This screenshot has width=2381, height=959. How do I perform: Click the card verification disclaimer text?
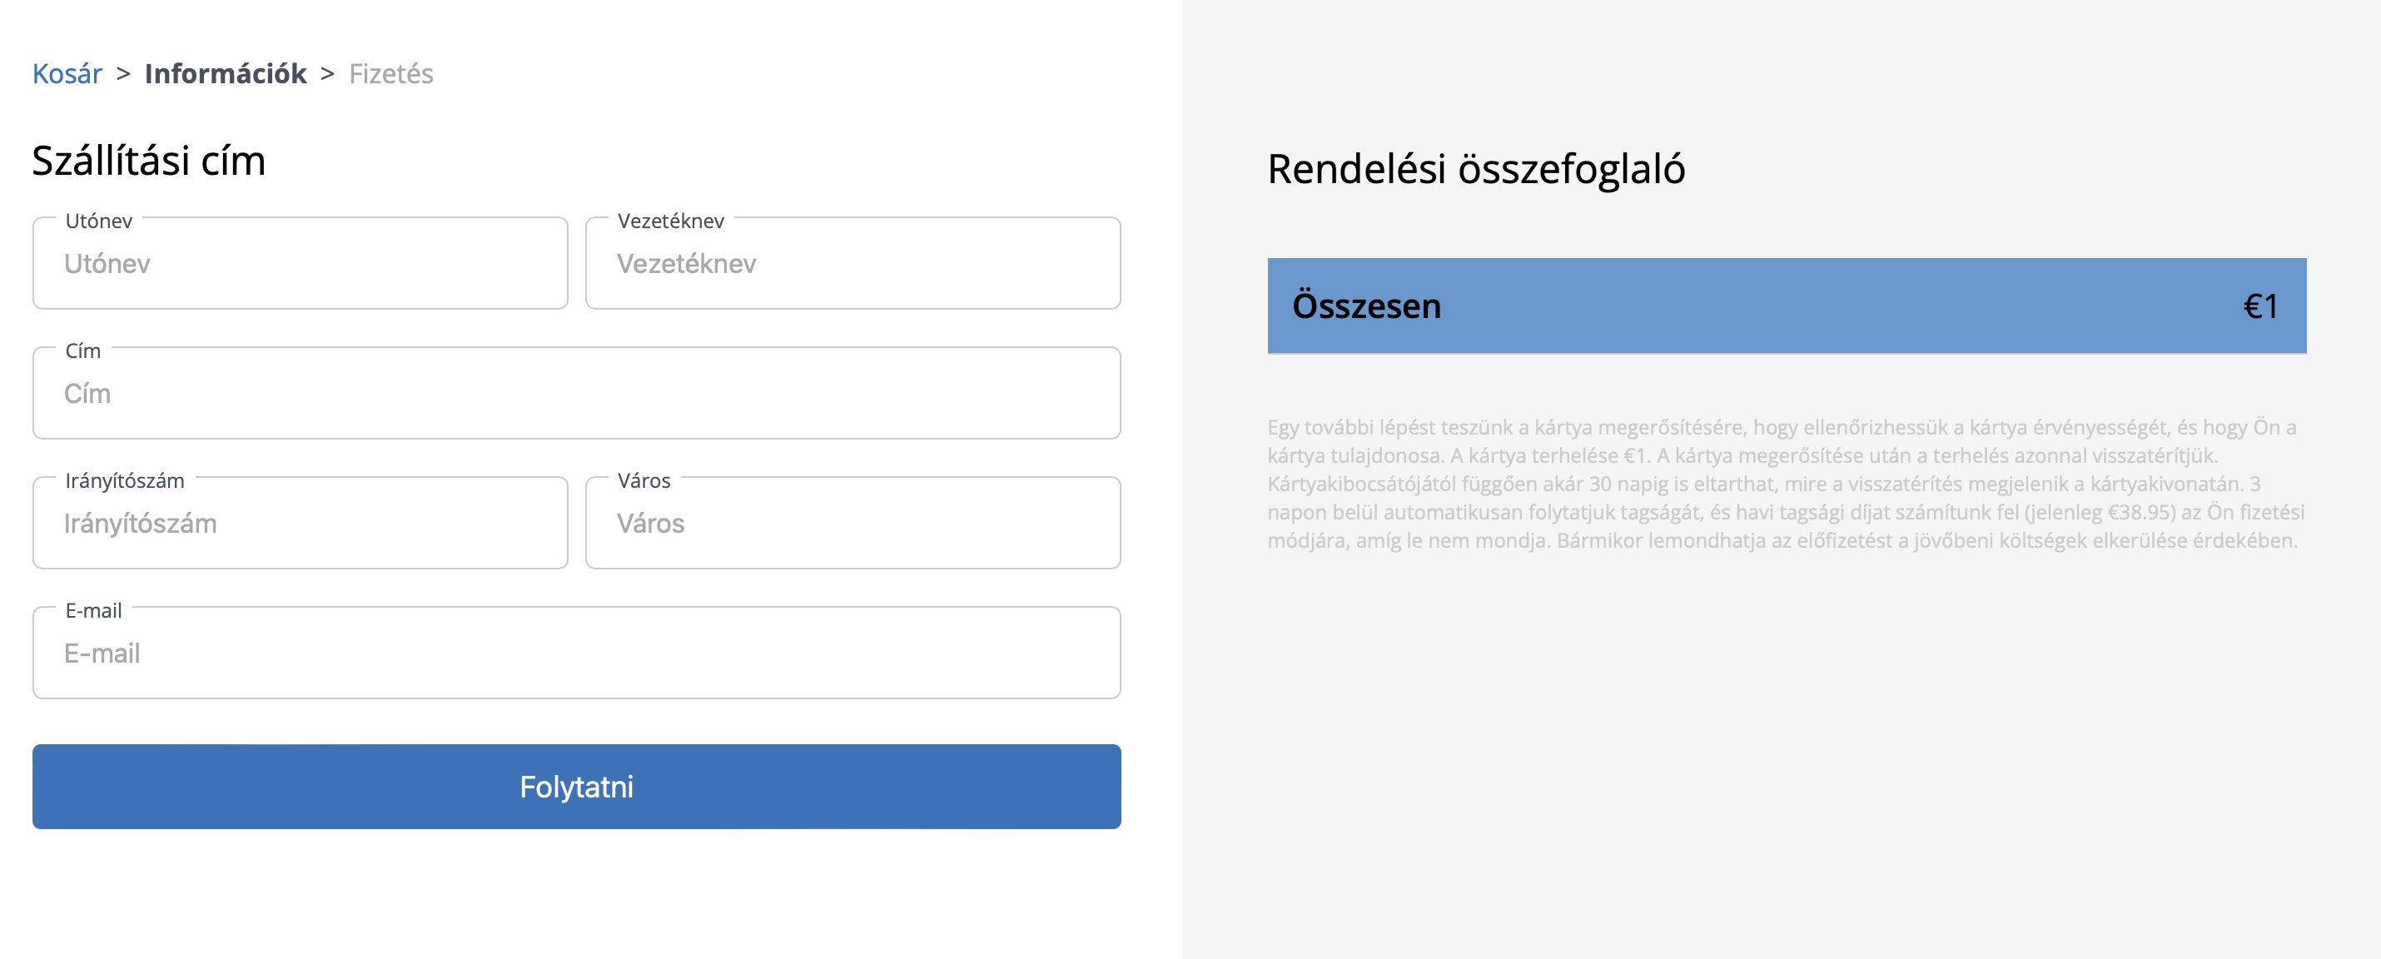point(1786,484)
